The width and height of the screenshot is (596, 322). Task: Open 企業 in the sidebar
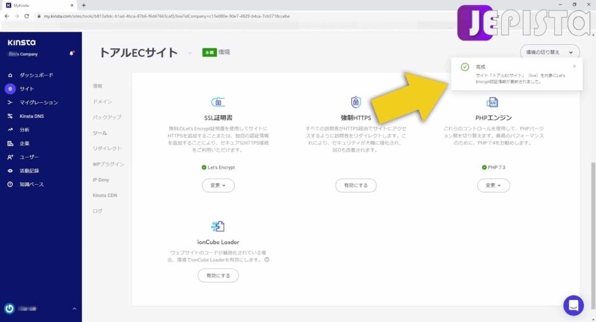coord(24,144)
